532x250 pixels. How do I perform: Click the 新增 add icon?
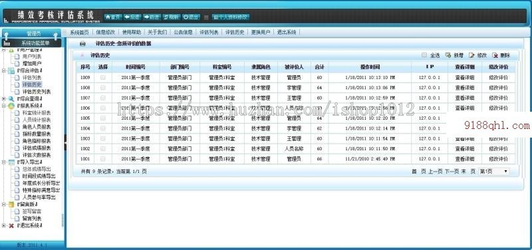click(x=448, y=55)
